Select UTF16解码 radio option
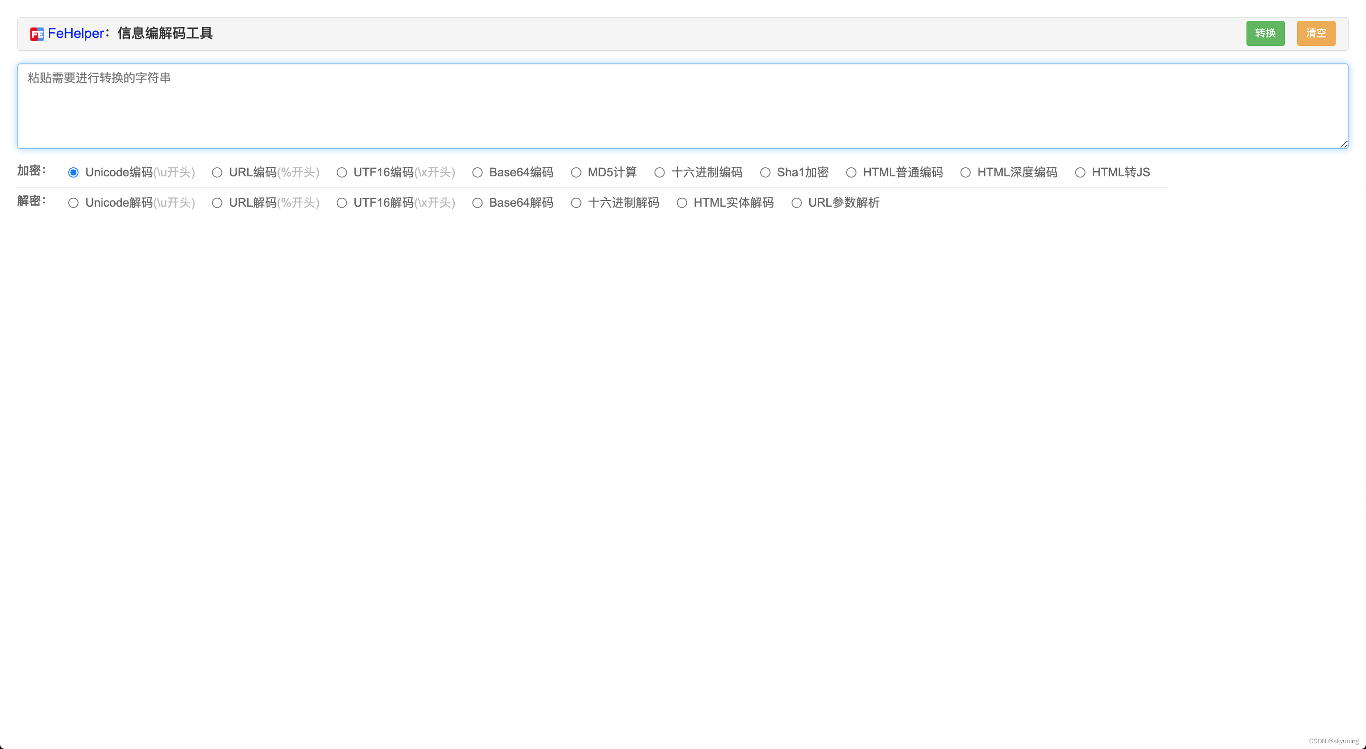The image size is (1366, 749). 341,203
